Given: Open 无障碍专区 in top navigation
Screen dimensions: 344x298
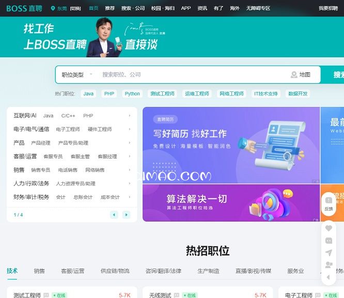Looking at the screenshot, I should pos(258,8).
